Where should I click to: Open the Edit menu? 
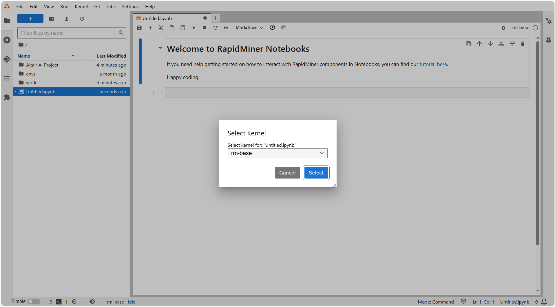(34, 6)
